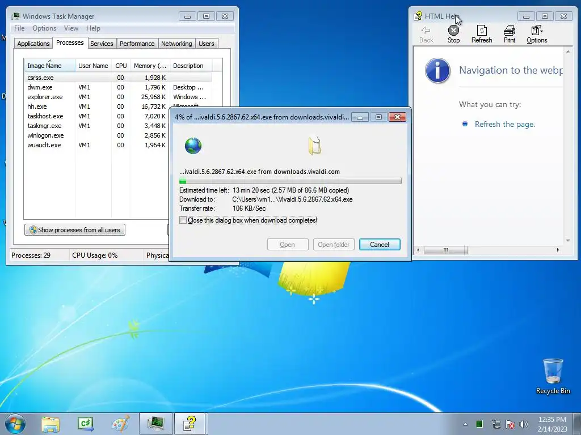Open Action Center flag tray icon
Screen dimensions: 581x435
click(x=510, y=424)
